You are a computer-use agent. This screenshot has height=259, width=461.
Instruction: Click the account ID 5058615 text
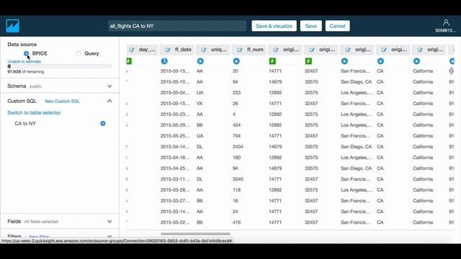446,30
